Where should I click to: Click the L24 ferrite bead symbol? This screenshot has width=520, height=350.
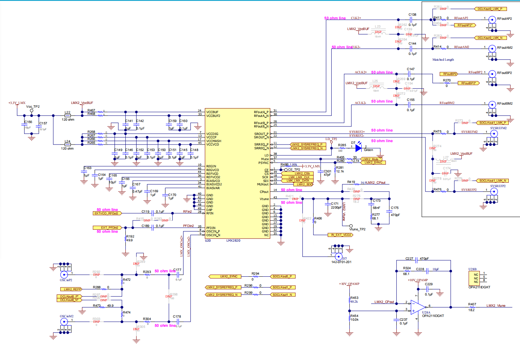tap(68, 144)
